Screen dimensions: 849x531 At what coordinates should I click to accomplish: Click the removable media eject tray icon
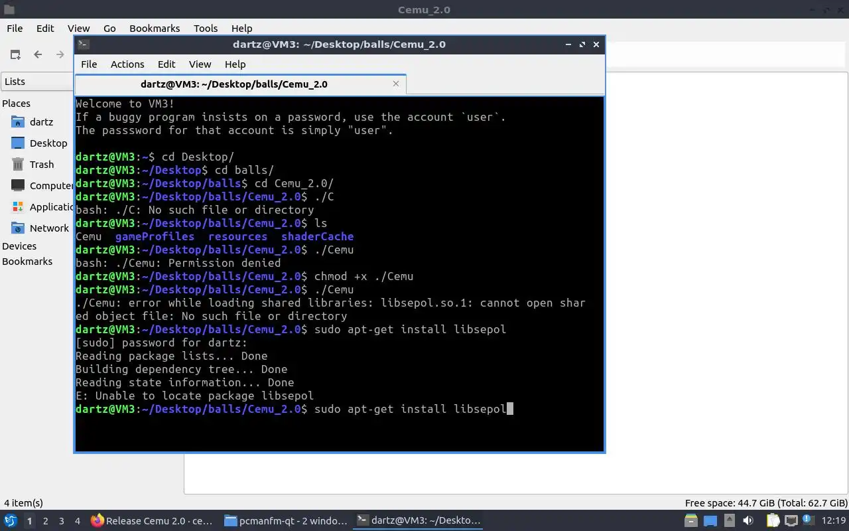click(729, 521)
